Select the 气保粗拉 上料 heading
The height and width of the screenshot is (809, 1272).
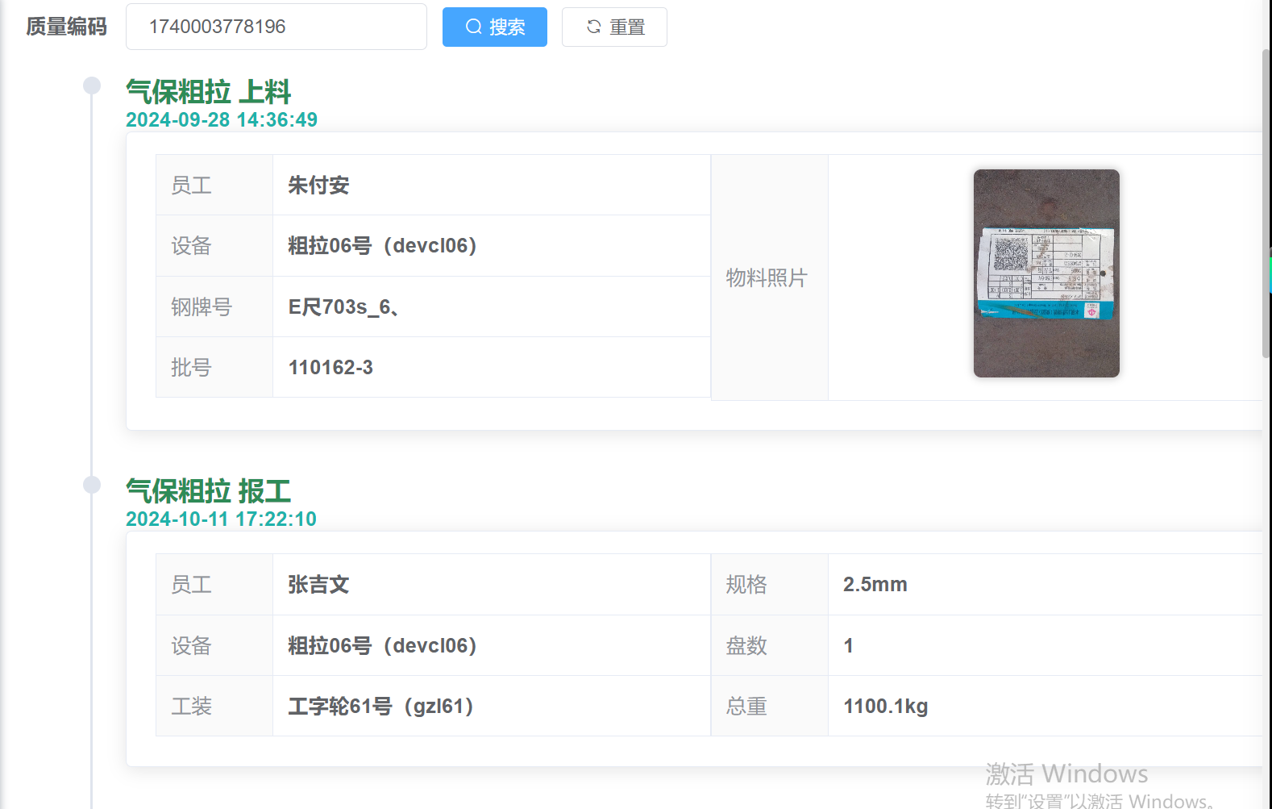click(x=208, y=92)
